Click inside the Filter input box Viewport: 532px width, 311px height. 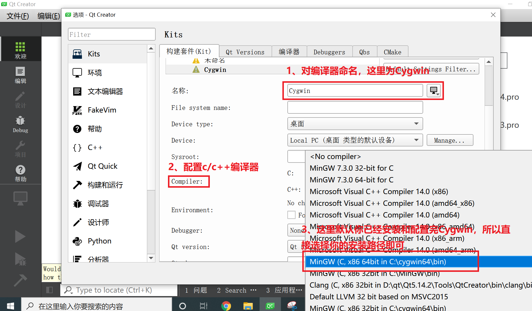tap(111, 34)
